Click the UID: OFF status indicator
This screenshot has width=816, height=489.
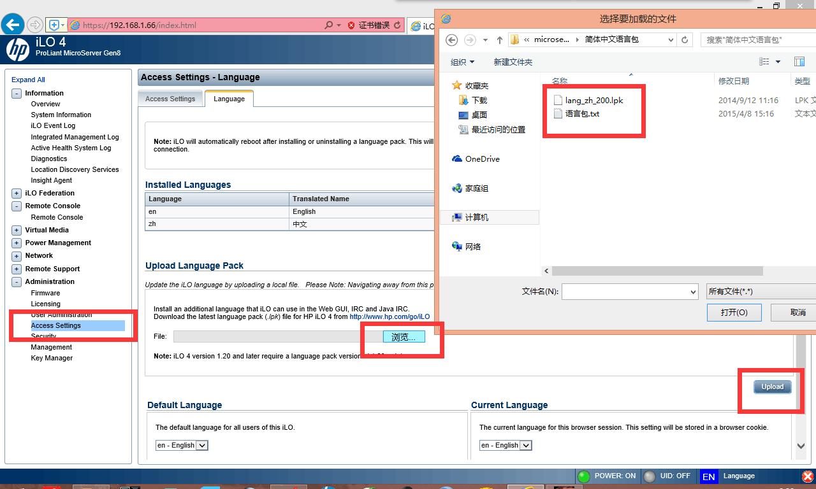650,476
